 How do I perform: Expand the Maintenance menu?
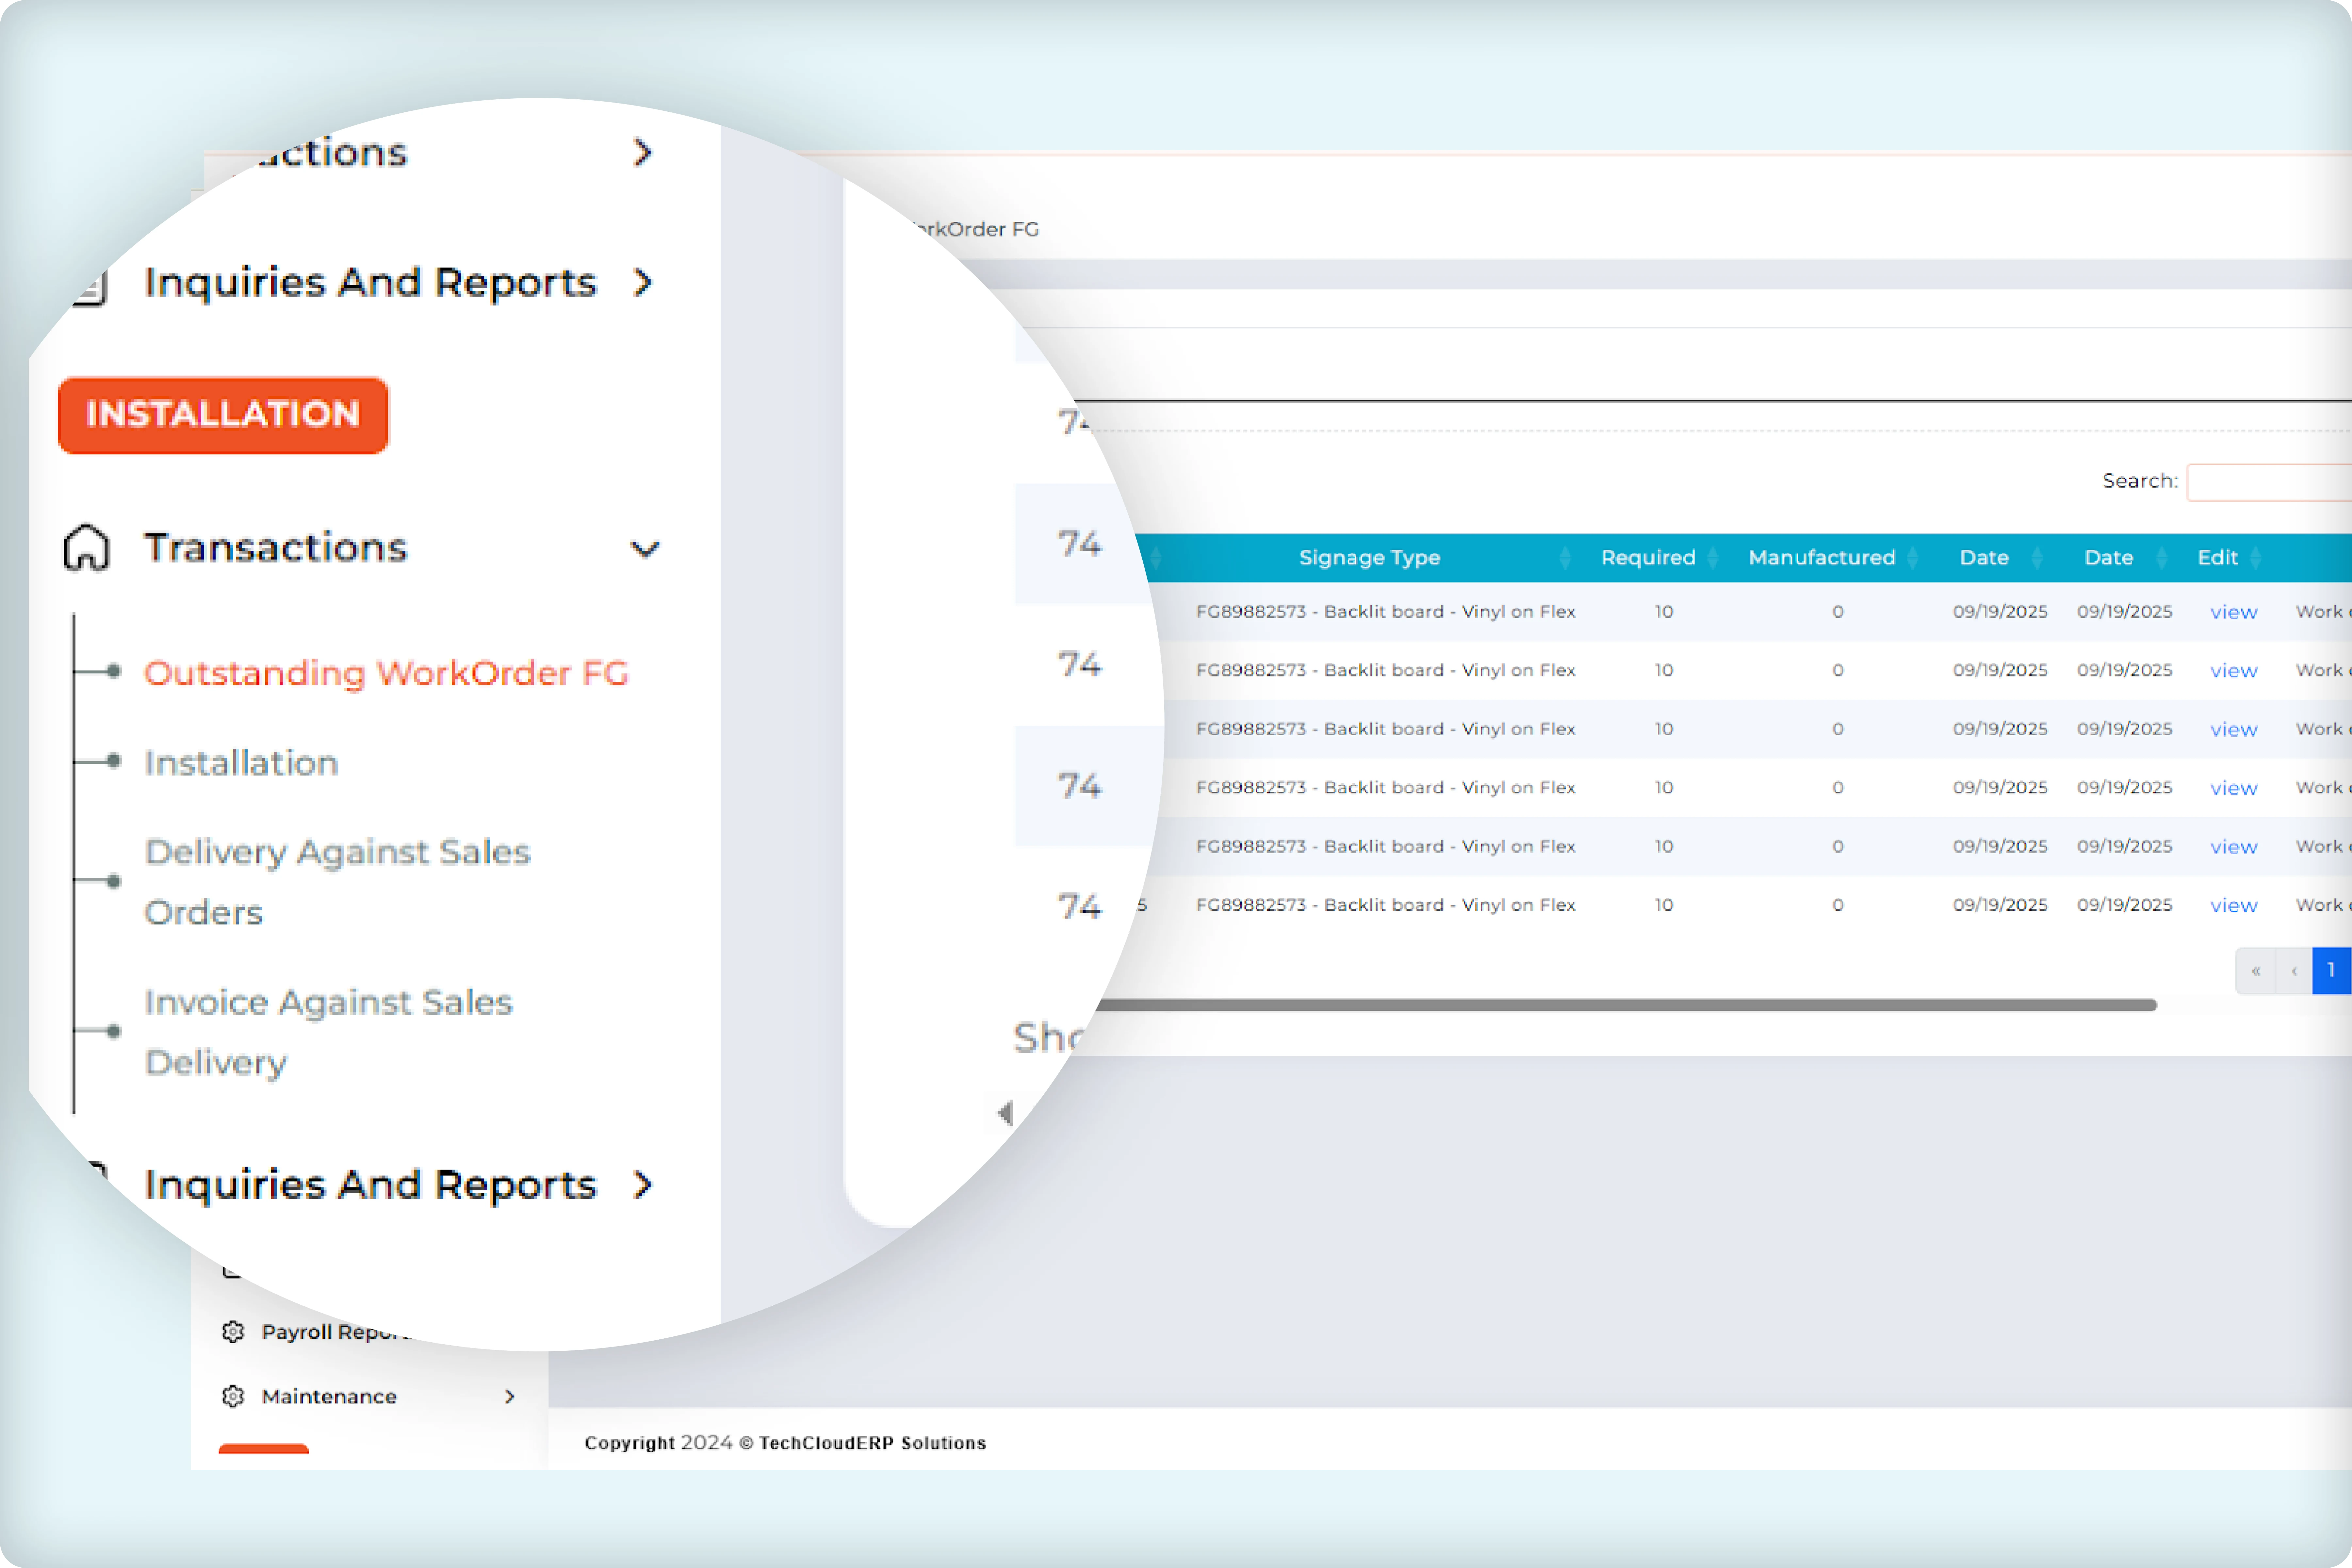pos(510,1396)
